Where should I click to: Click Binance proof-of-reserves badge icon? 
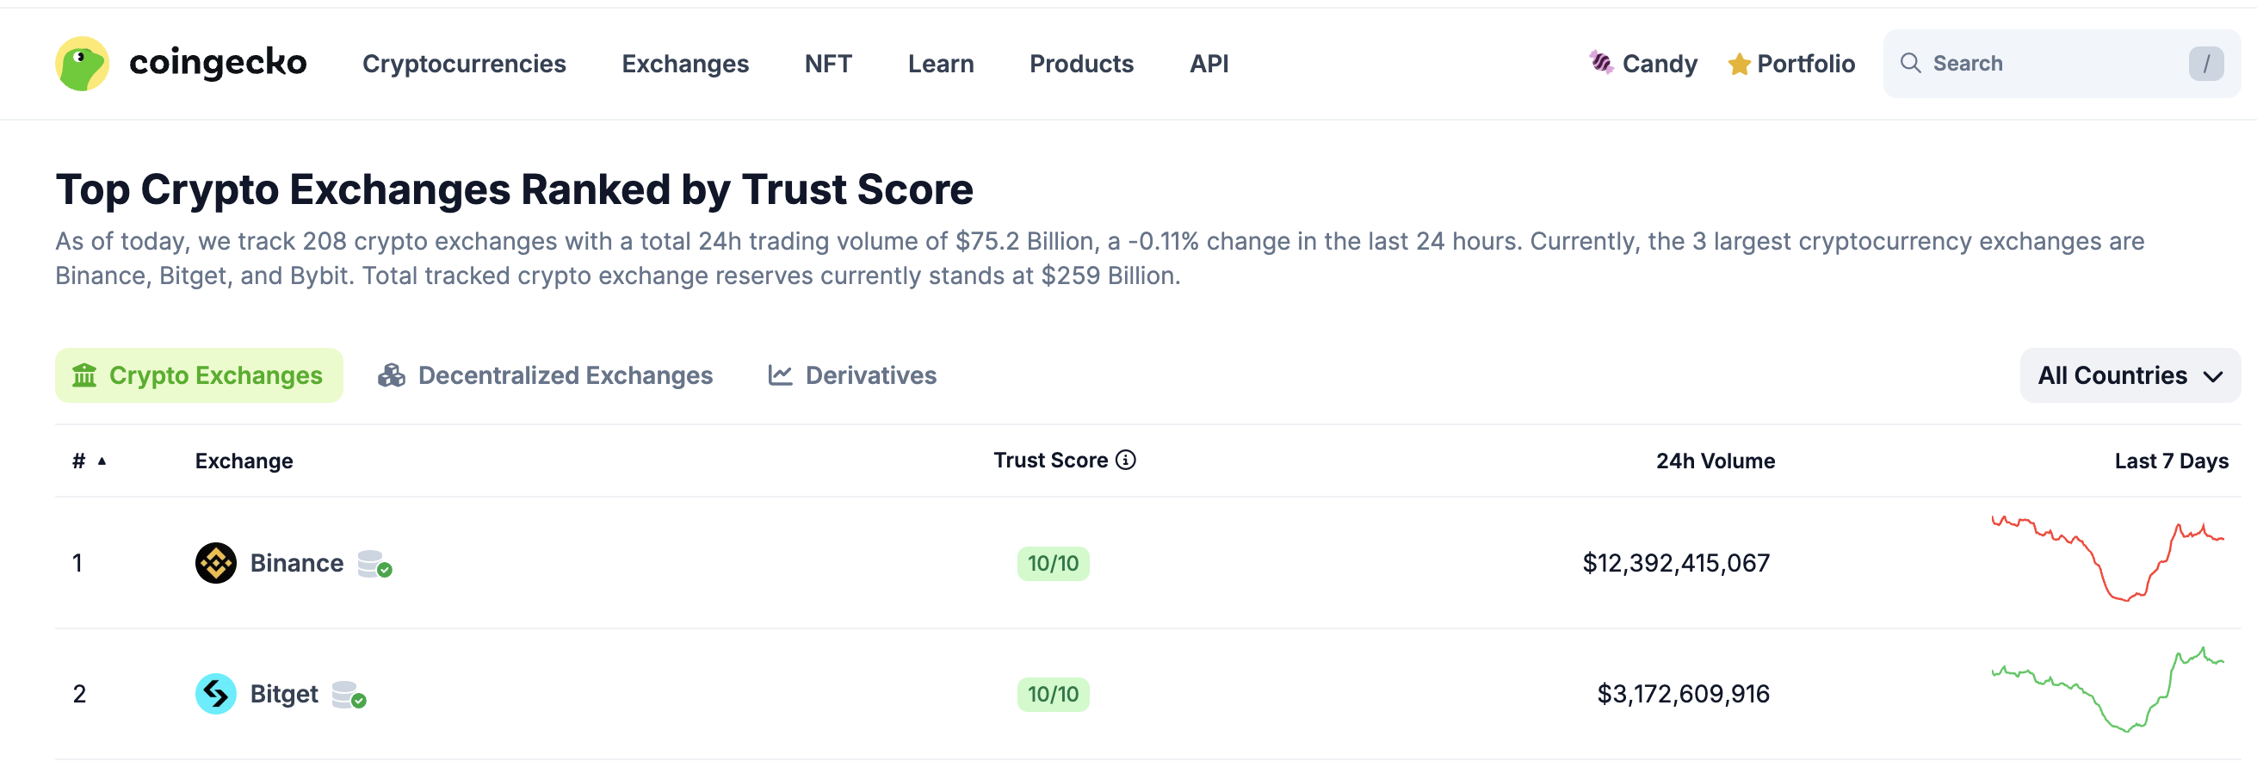374,564
